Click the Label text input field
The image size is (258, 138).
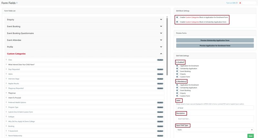click(215, 108)
